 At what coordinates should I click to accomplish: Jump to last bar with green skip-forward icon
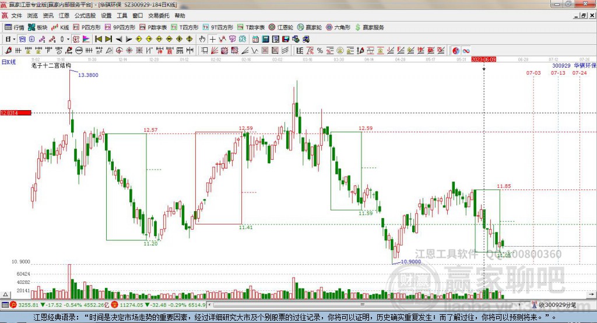108,39
